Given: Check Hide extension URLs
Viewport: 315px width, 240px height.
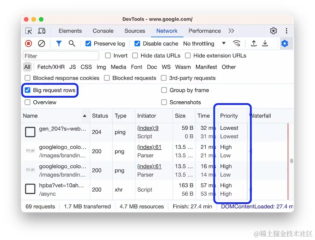Looking at the screenshot, I should pos(188,56).
